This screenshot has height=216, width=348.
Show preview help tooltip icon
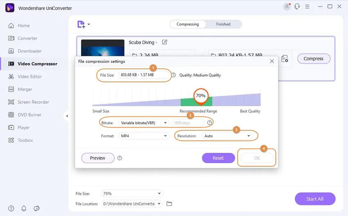120,158
